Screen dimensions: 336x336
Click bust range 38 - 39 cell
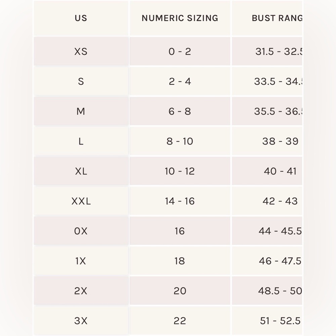point(267,141)
